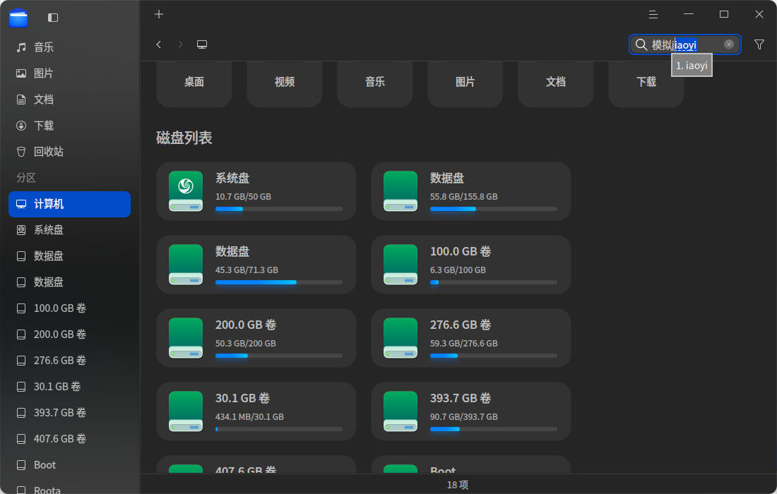
Task: Click the computer icon in address bar
Action: tap(202, 44)
